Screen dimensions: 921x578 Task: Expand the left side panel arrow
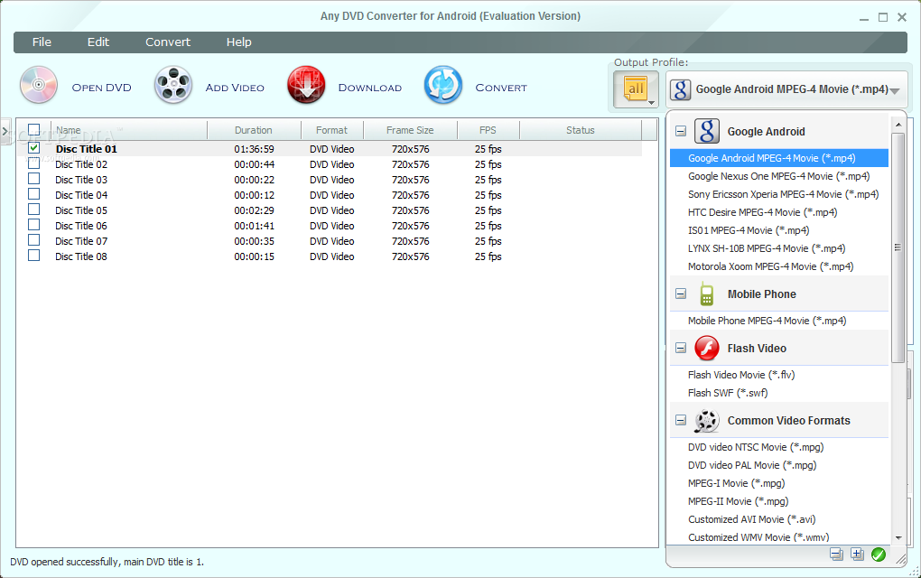5,132
